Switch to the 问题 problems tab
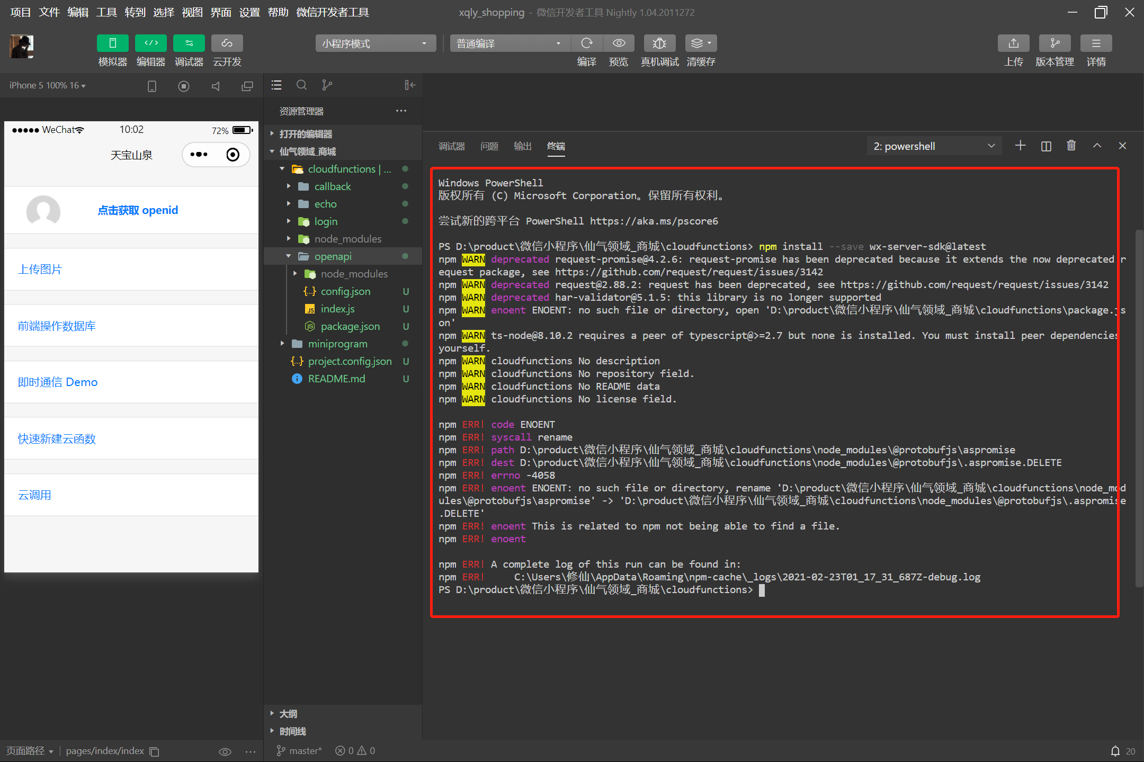 [x=489, y=146]
